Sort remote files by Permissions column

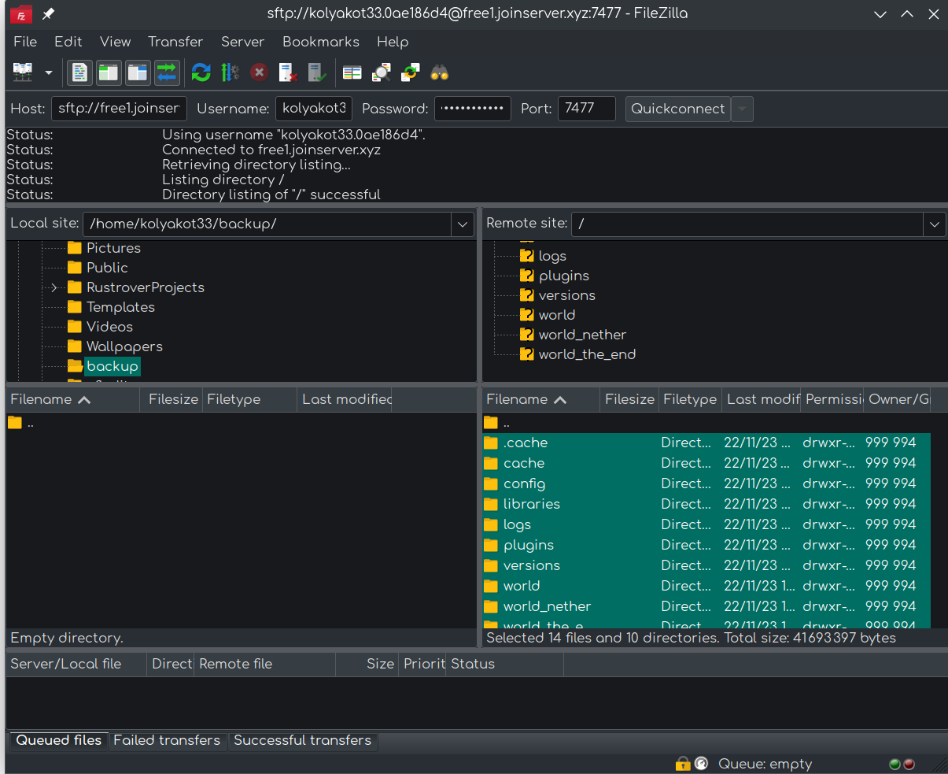(833, 399)
